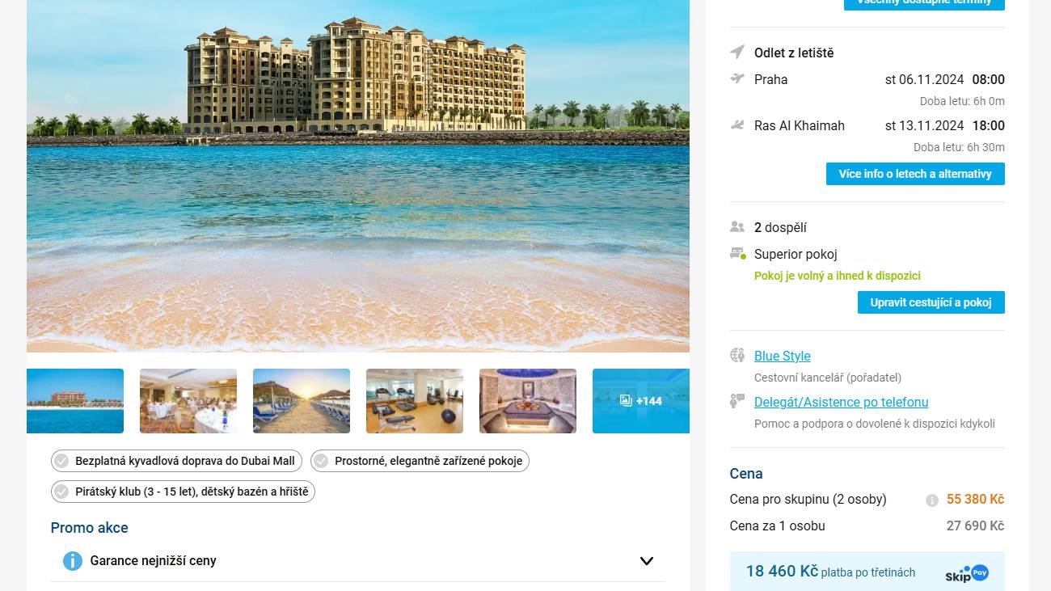
Task: Click the info icon beside group price
Action: (932, 500)
